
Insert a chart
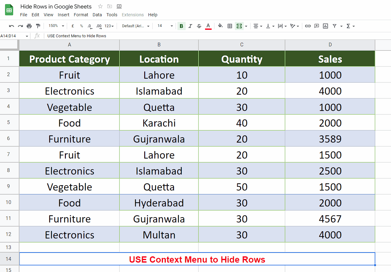(325, 26)
